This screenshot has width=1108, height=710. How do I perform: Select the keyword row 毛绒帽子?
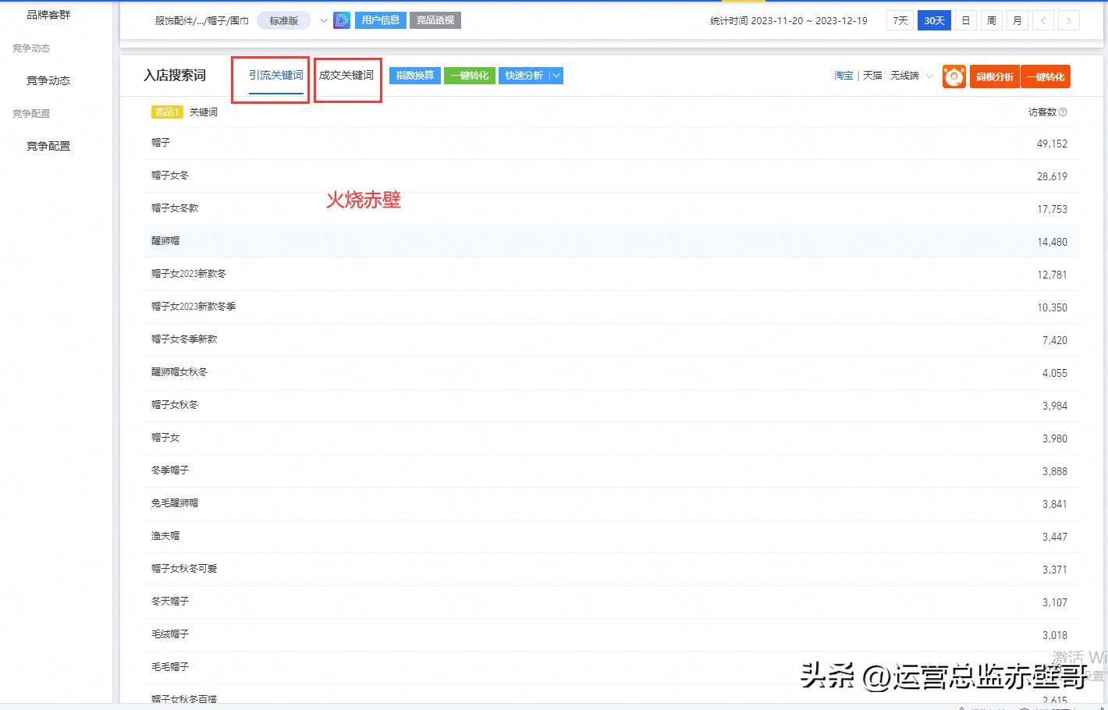(x=612, y=635)
